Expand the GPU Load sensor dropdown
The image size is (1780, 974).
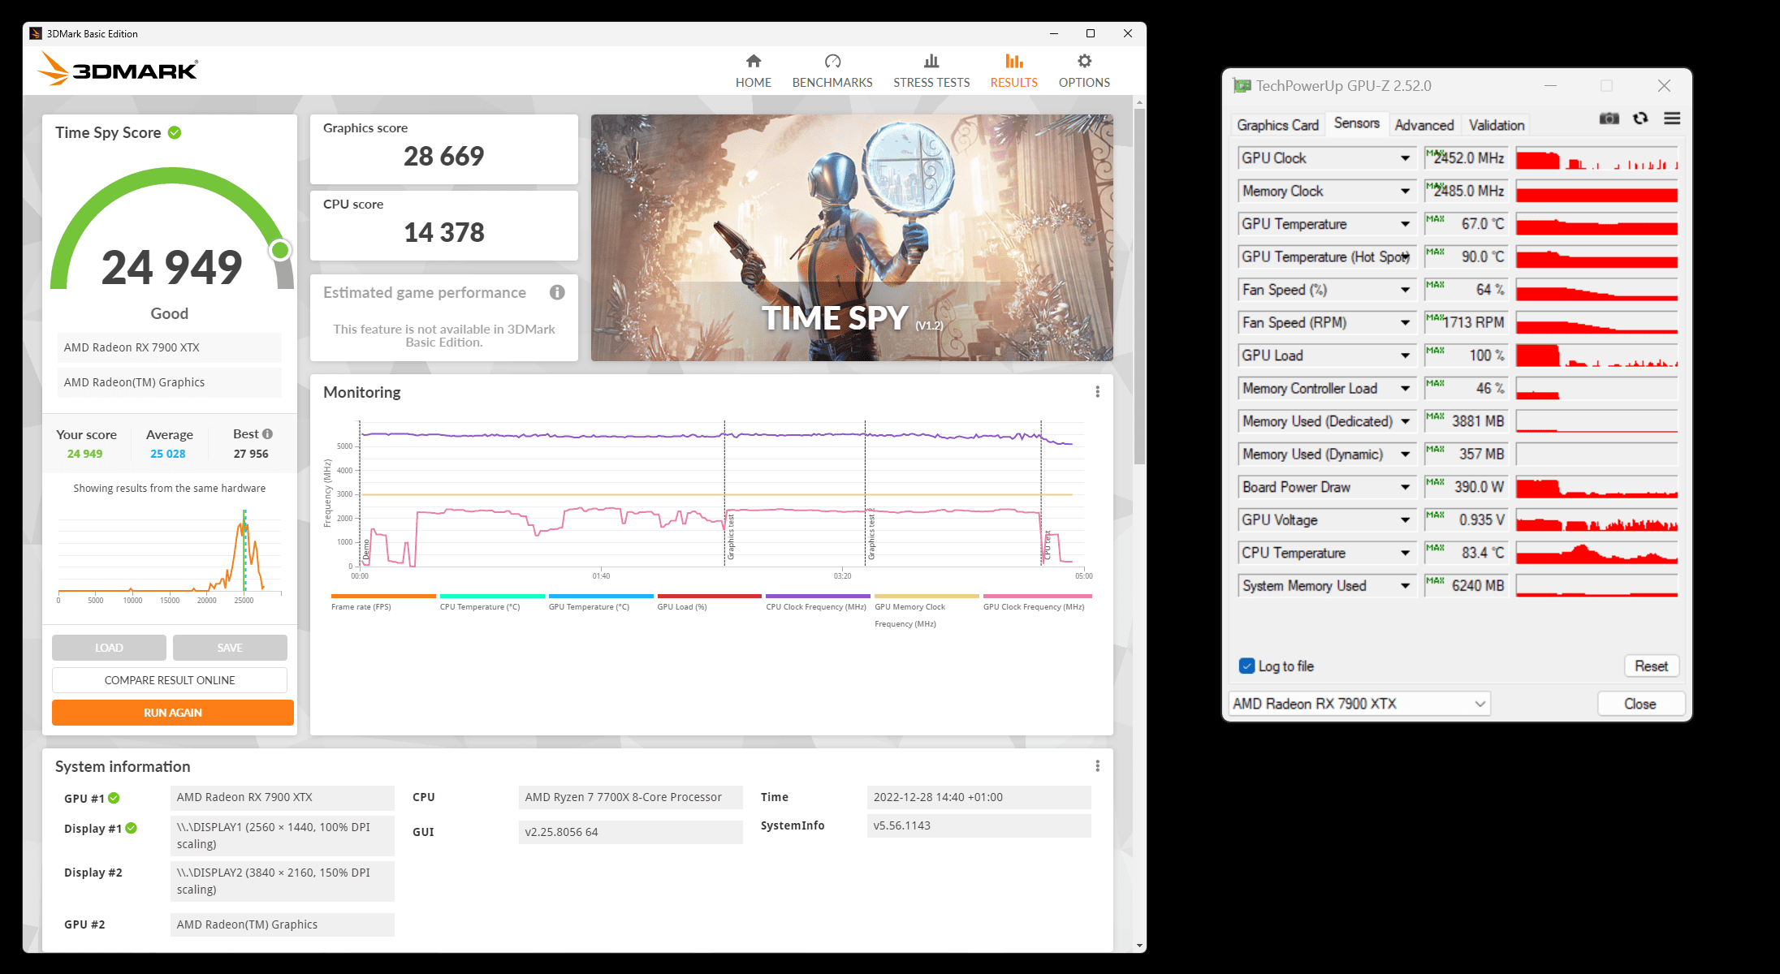pyautogui.click(x=1405, y=356)
